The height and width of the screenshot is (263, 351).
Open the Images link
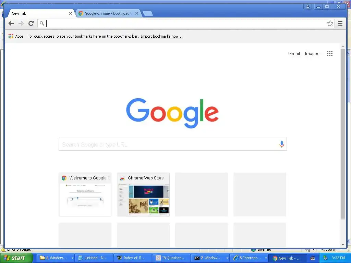pyautogui.click(x=312, y=53)
